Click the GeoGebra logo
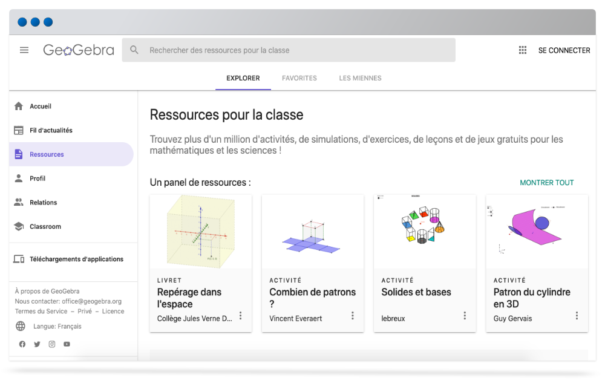 [79, 50]
